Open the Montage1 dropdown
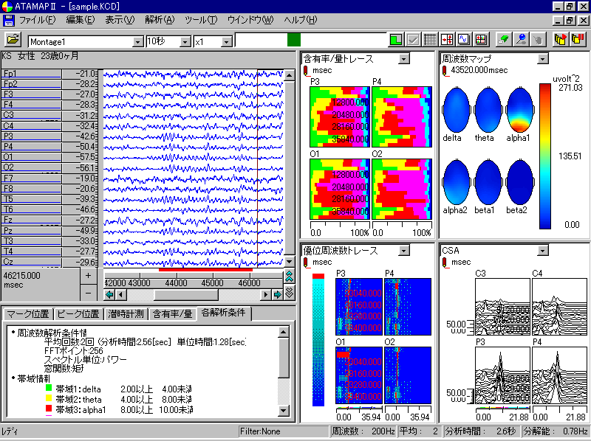 [137, 42]
